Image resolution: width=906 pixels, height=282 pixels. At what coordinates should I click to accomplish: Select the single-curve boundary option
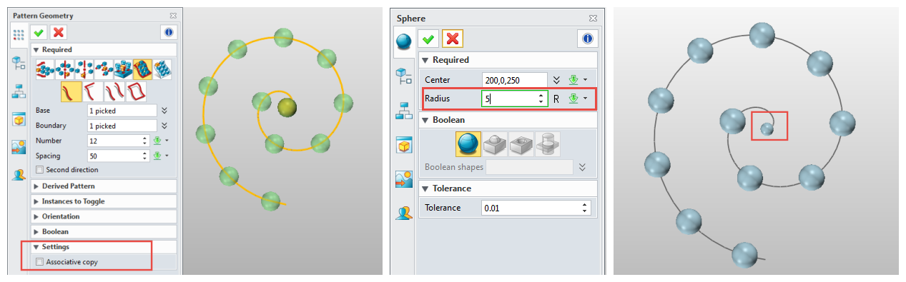point(71,91)
